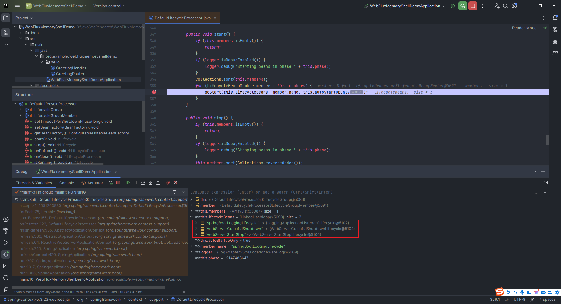Resume program with green resume icon
The image size is (561, 304).
pyautogui.click(x=128, y=183)
